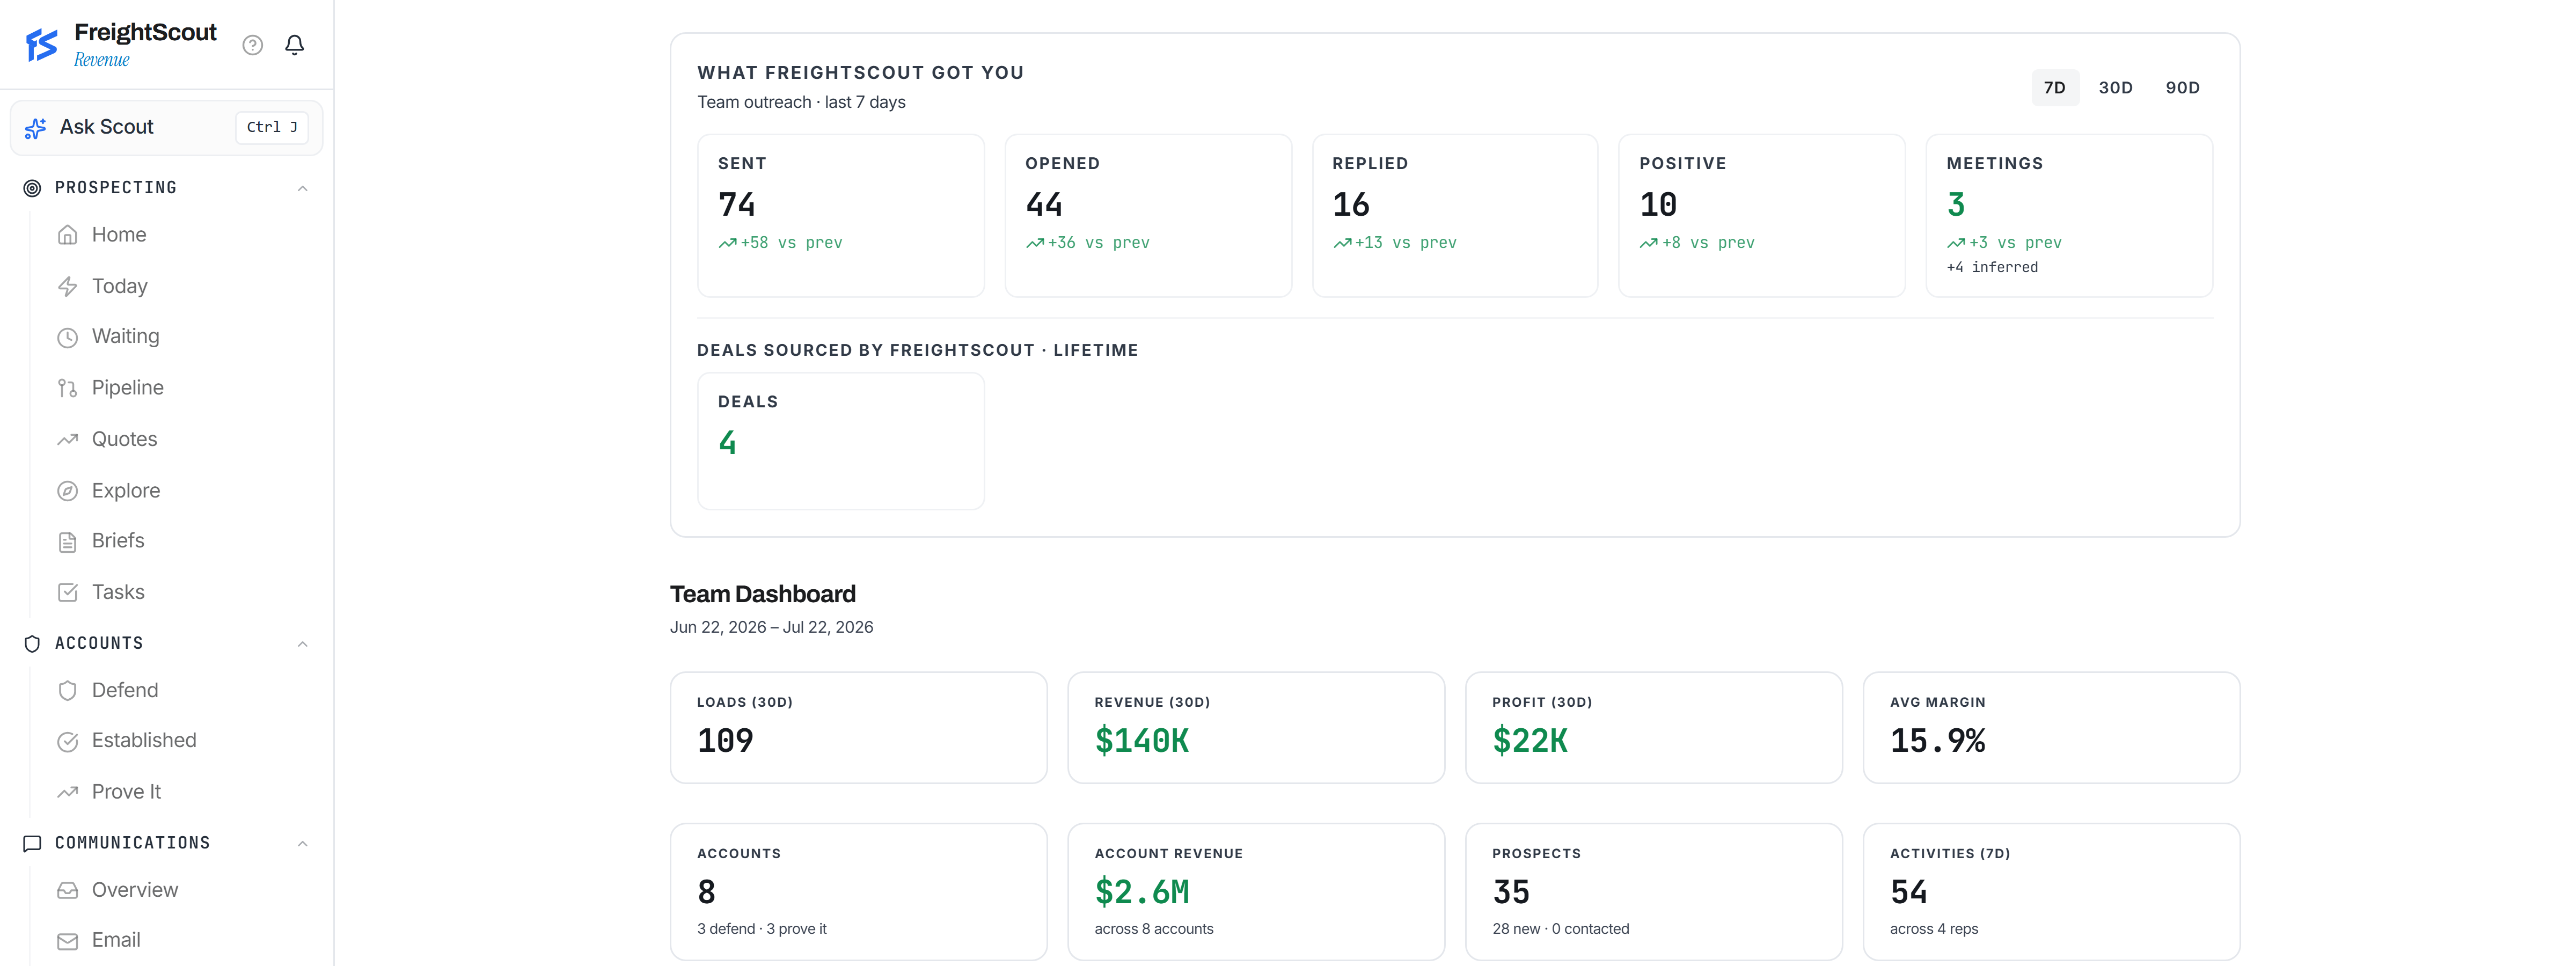Open the Revenue (30D) $140K card

(x=1255, y=728)
